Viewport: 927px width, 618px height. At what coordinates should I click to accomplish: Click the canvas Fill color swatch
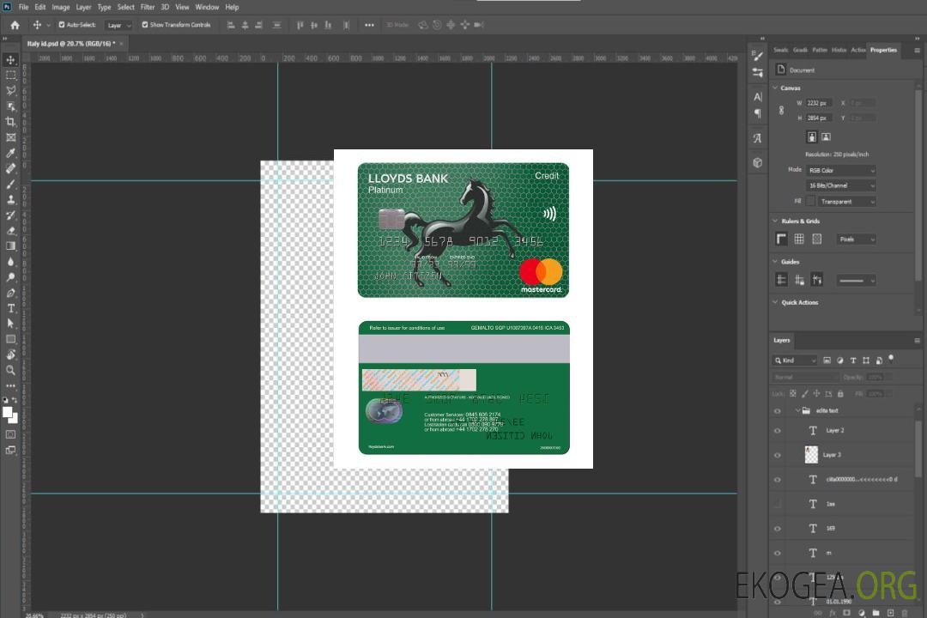point(810,201)
